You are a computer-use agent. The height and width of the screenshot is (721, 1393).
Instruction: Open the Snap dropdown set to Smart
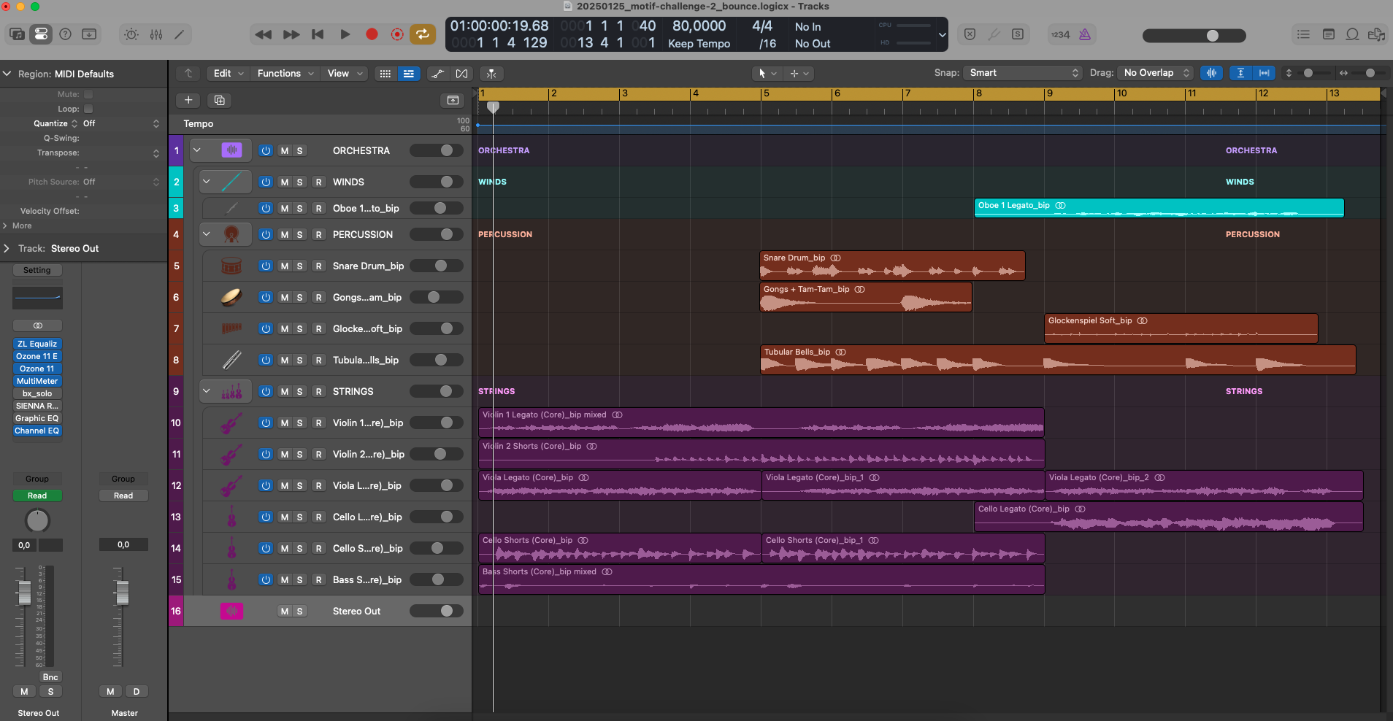tap(1023, 73)
